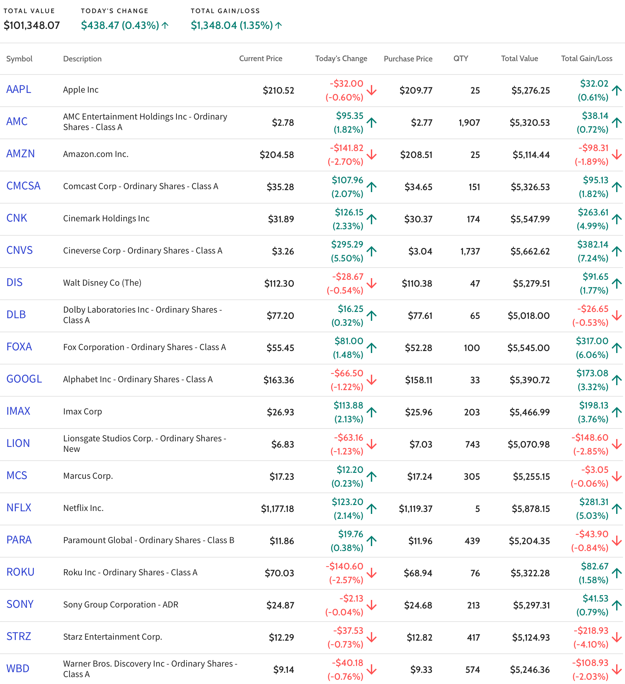The height and width of the screenshot is (684, 625).
Task: Click the green up arrow beside CNK $263.61 gain
Action: point(617,220)
